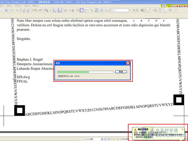The height and width of the screenshot is (141, 188).
Task: Select the arrow Select tool icon
Action: tap(92, 10)
